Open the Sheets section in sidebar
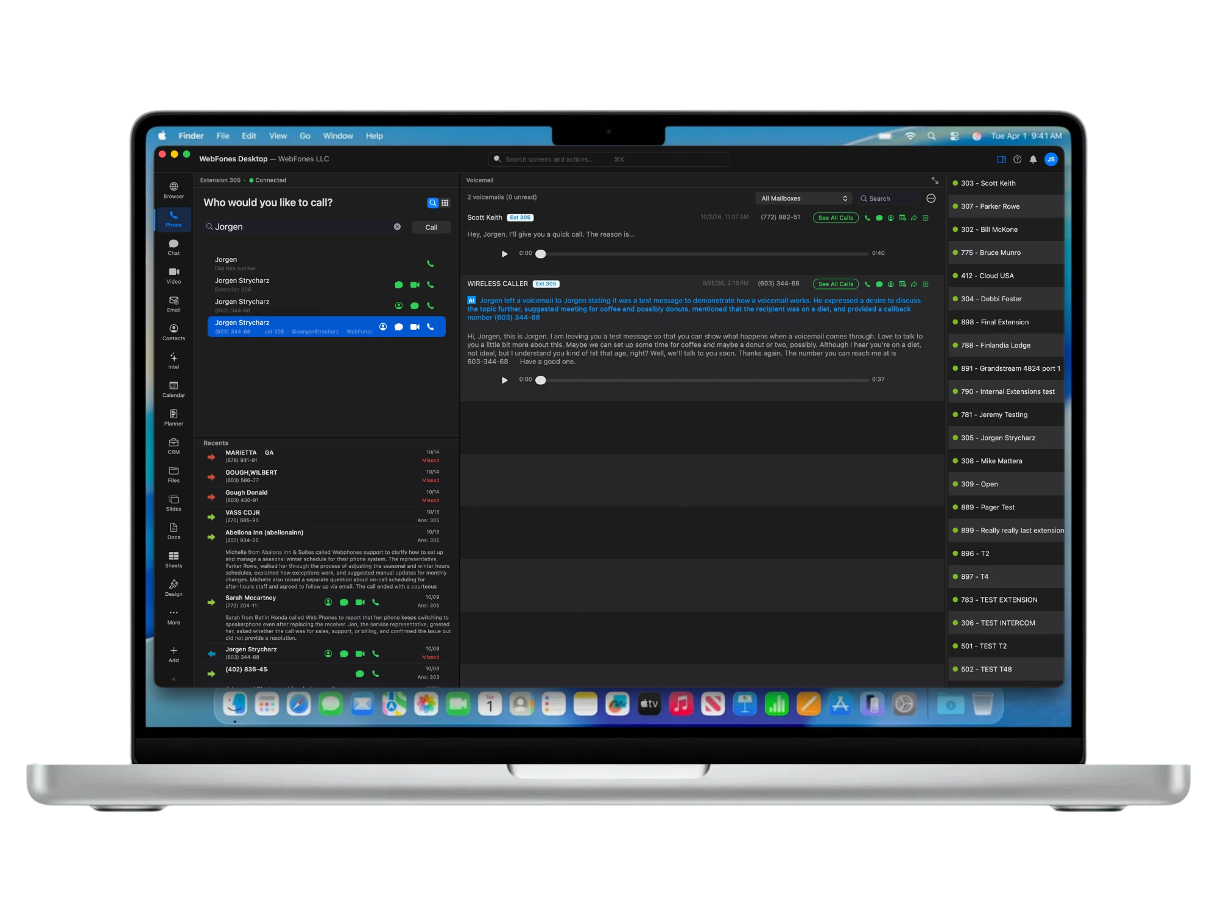This screenshot has height=913, width=1218. pyautogui.click(x=174, y=560)
